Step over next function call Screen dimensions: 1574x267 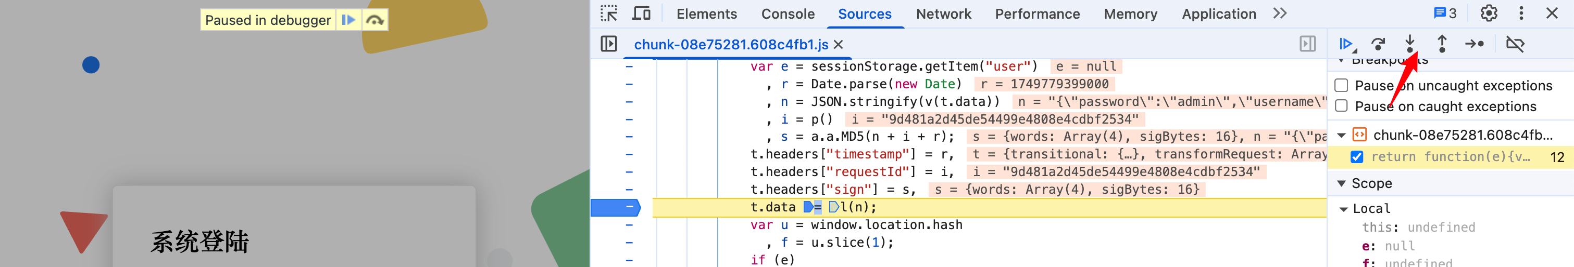1378,44
